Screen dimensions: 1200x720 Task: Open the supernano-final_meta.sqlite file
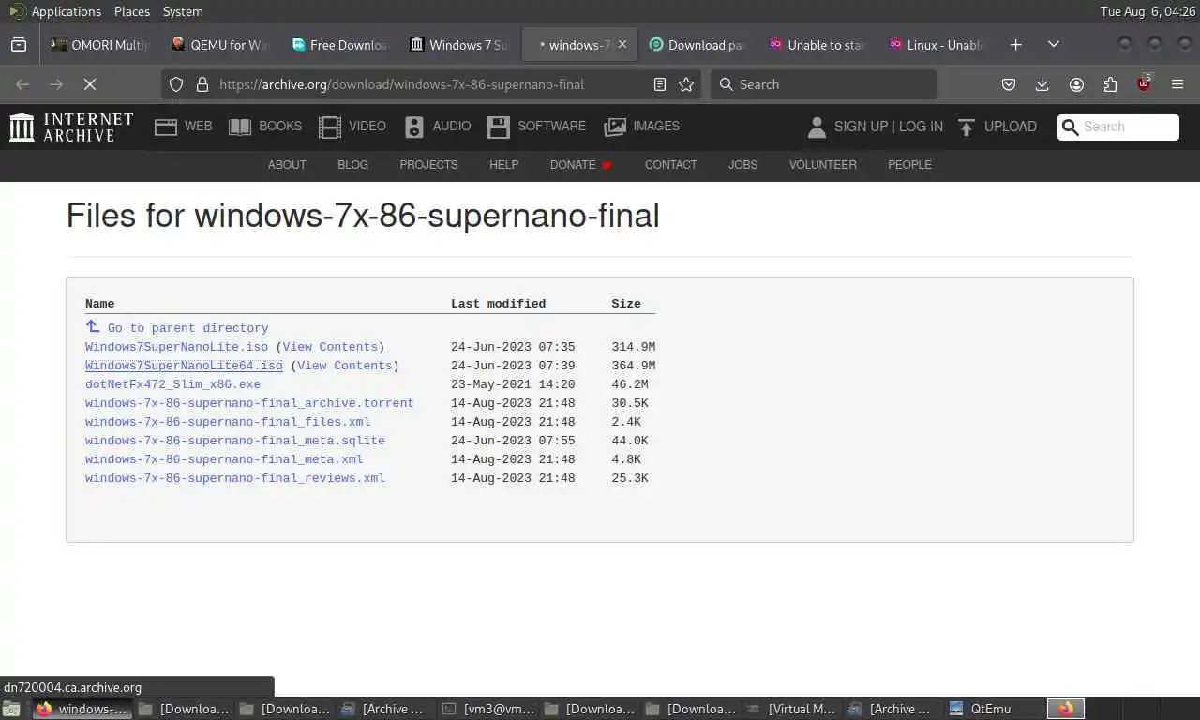[x=235, y=441]
